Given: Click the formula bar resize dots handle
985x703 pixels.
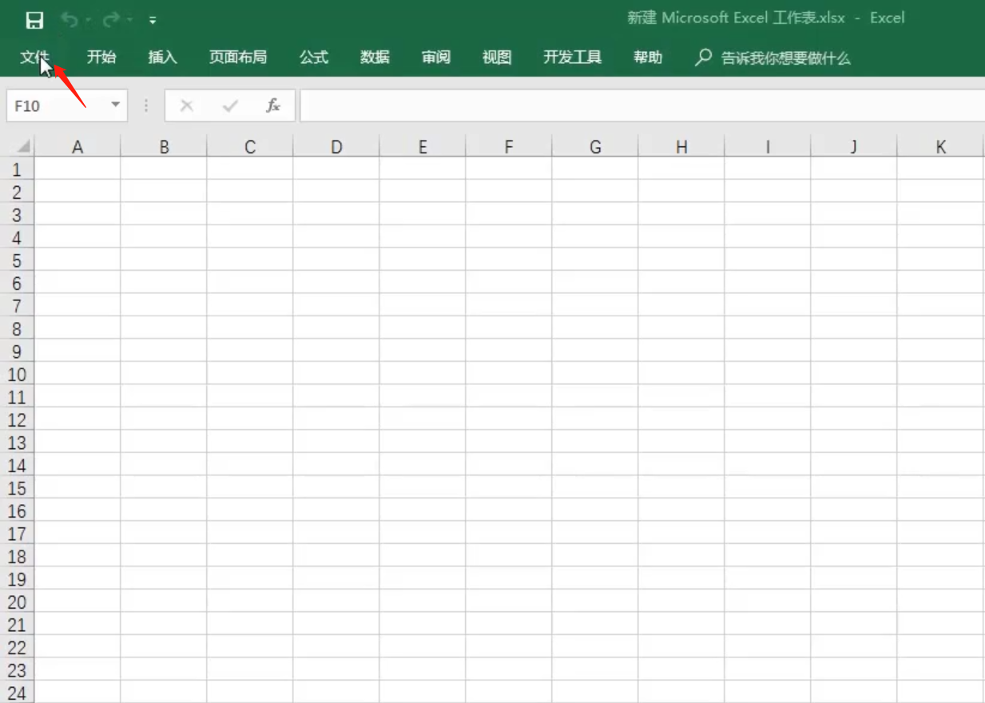Looking at the screenshot, I should click(146, 105).
